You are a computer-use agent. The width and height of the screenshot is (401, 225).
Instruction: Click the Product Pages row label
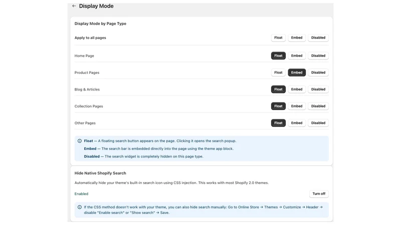pos(87,72)
